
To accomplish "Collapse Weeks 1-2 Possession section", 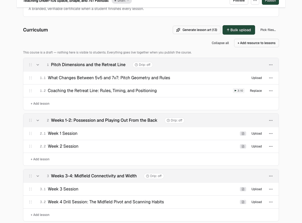I will [38, 120].
